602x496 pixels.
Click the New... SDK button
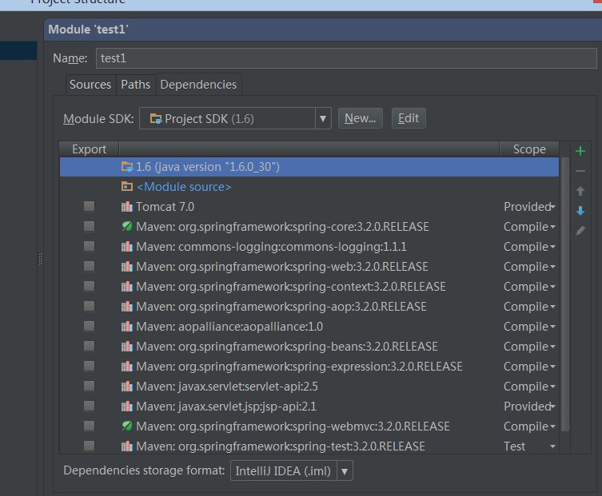point(360,118)
